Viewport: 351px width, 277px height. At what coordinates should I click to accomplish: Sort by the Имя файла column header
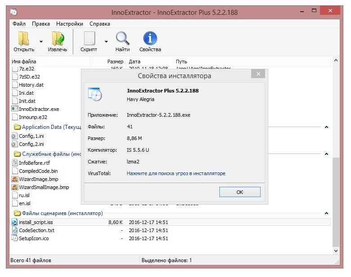pyautogui.click(x=24, y=62)
